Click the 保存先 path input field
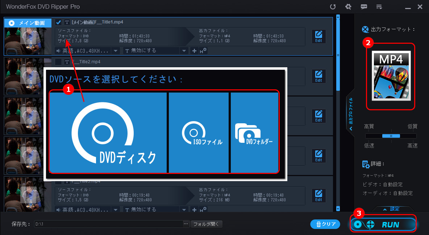The height and width of the screenshot is (235, 429). point(108,224)
